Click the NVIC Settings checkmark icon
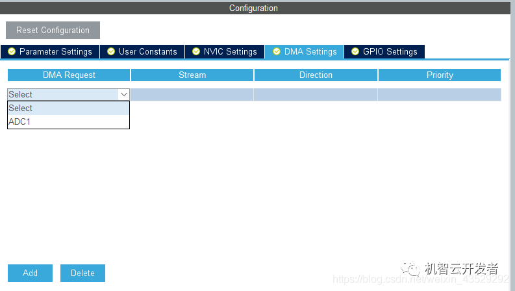The height and width of the screenshot is (291, 515). tap(196, 51)
